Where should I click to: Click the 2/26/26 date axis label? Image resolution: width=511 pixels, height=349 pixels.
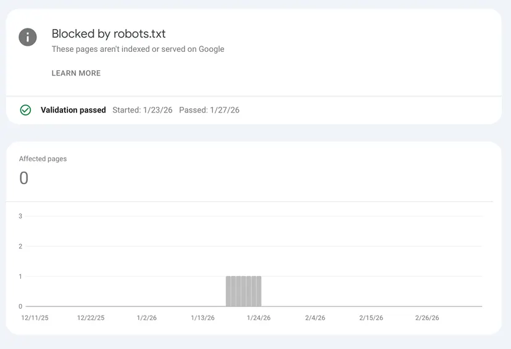tap(427, 318)
